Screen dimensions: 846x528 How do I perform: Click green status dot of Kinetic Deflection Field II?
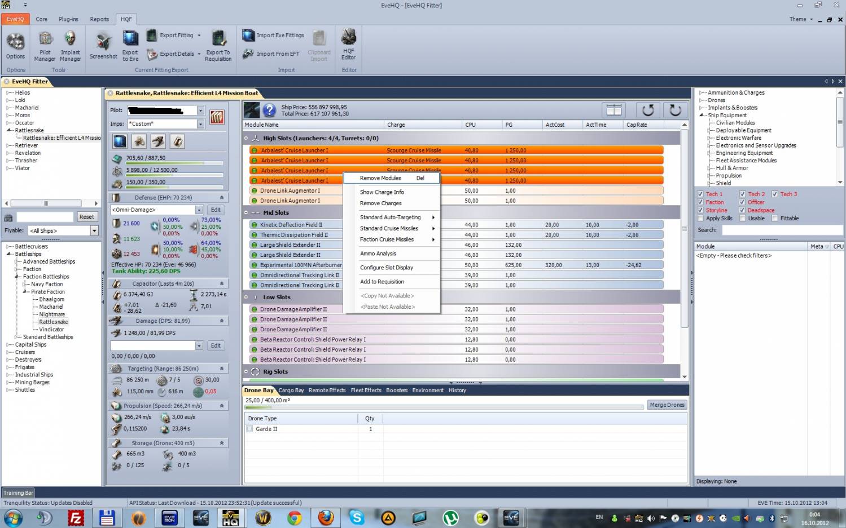pos(255,225)
